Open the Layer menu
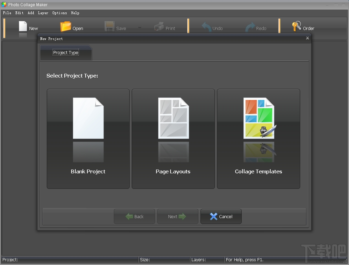 pyautogui.click(x=43, y=13)
